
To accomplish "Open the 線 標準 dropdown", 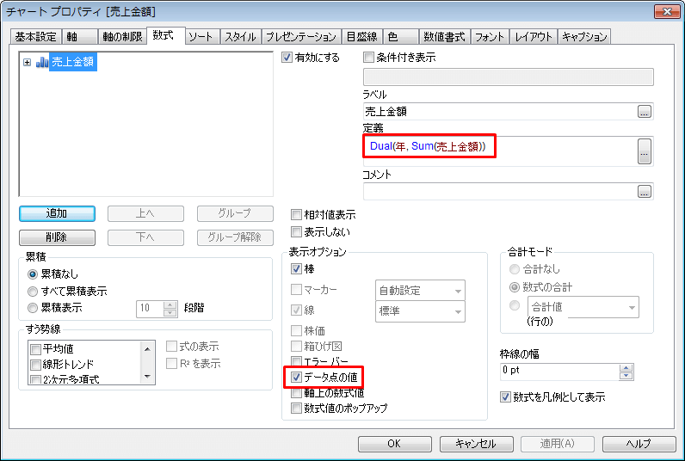I will pyautogui.click(x=420, y=311).
